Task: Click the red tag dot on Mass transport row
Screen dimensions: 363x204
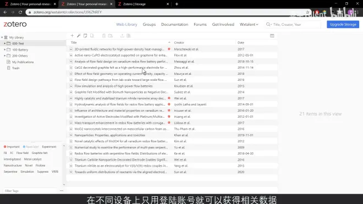Action: coord(169,123)
